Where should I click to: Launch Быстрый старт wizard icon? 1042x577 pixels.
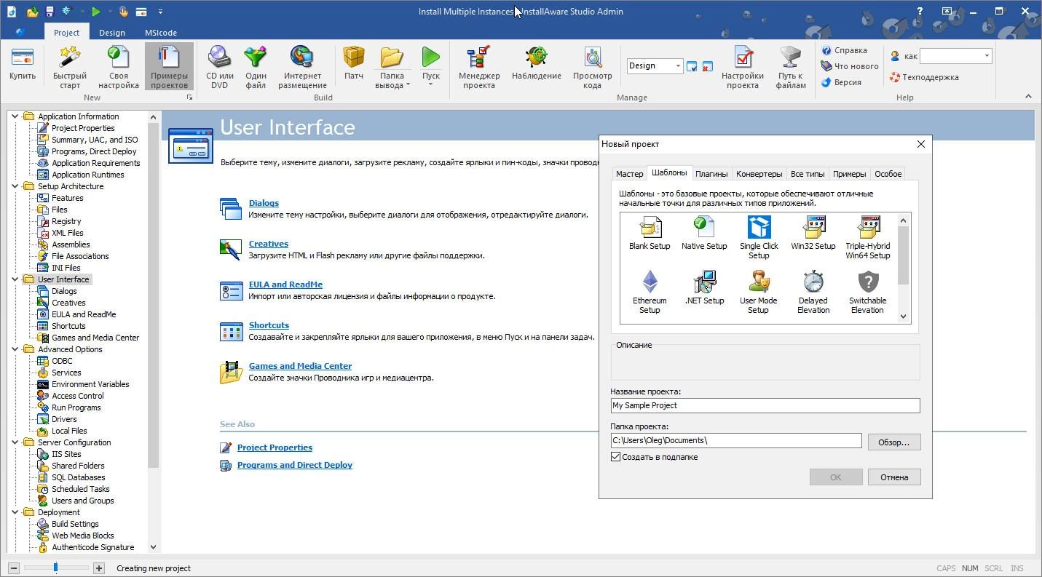coord(70,67)
